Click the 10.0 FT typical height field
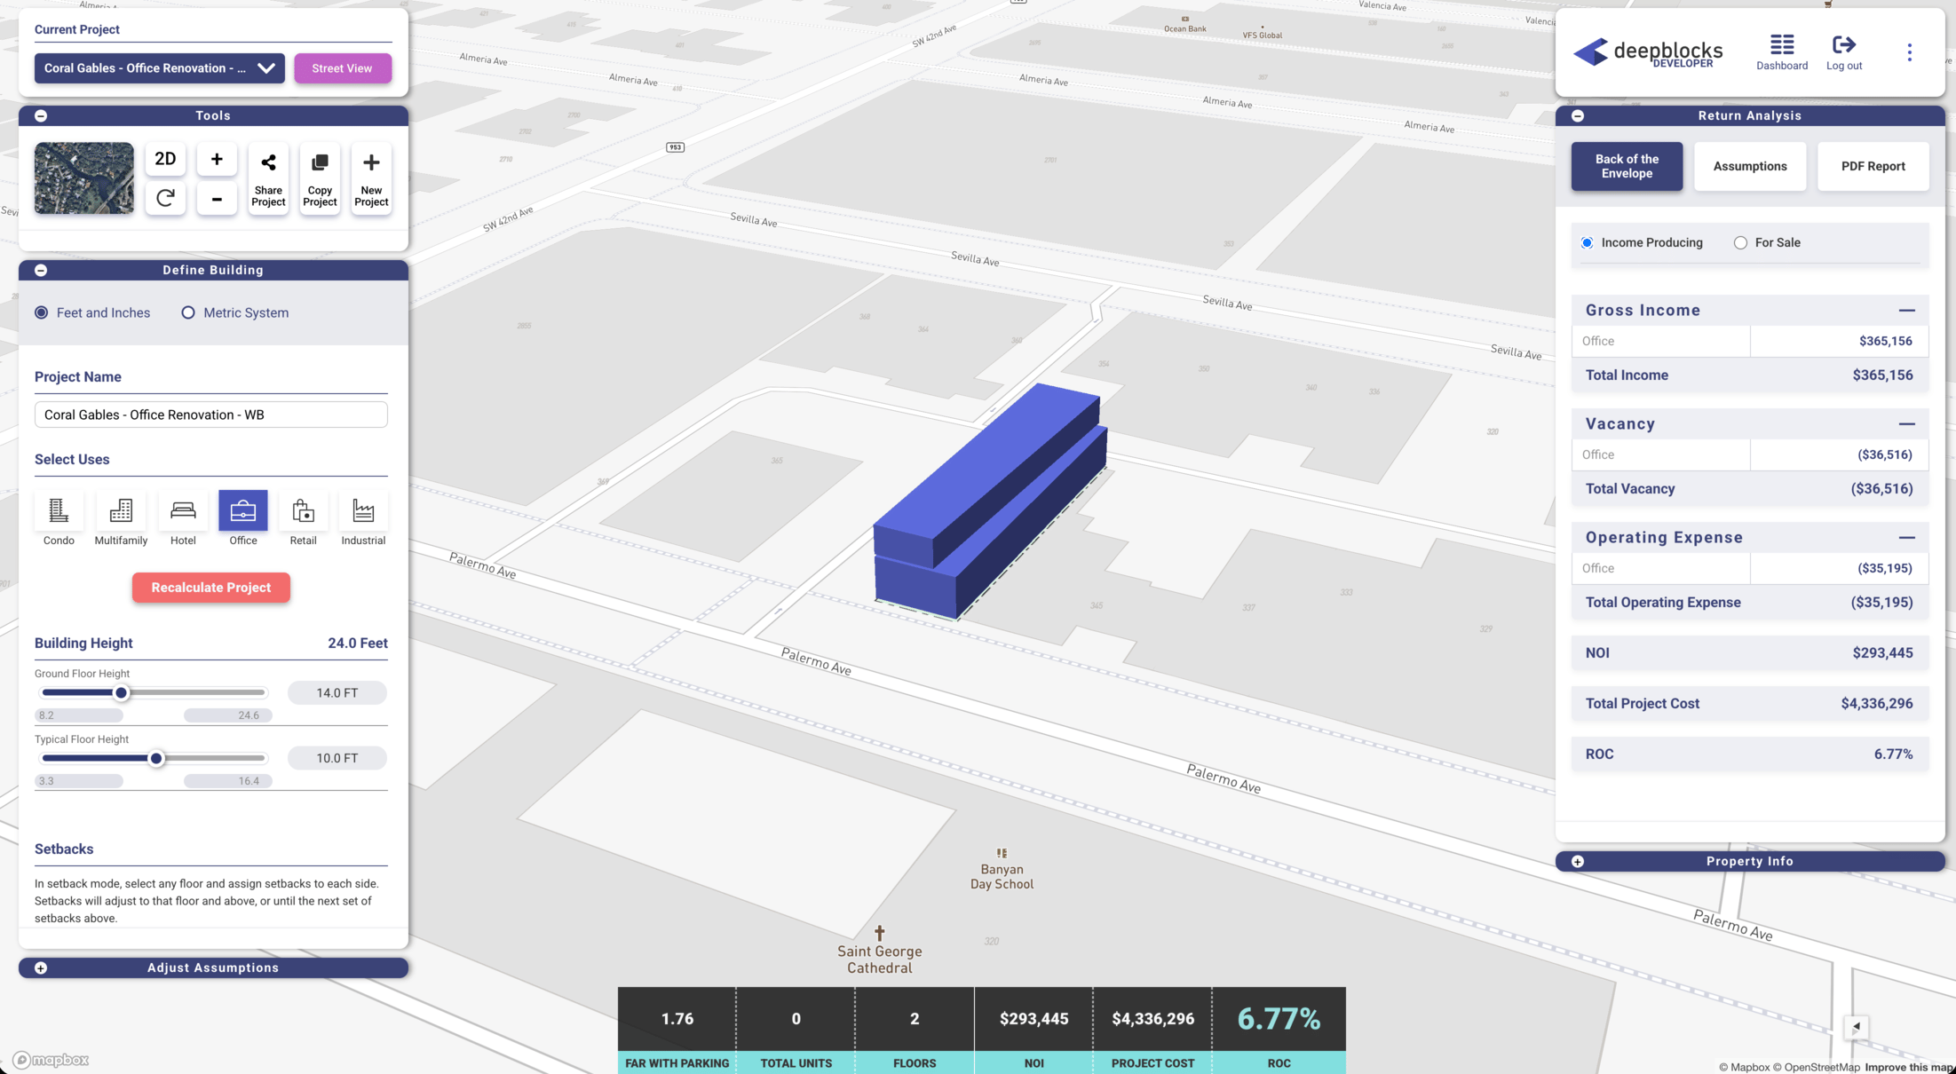The height and width of the screenshot is (1074, 1956). pyautogui.click(x=337, y=758)
